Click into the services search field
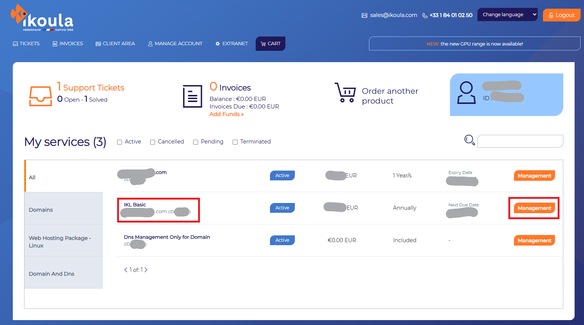This screenshot has width=584, height=325. (520, 141)
